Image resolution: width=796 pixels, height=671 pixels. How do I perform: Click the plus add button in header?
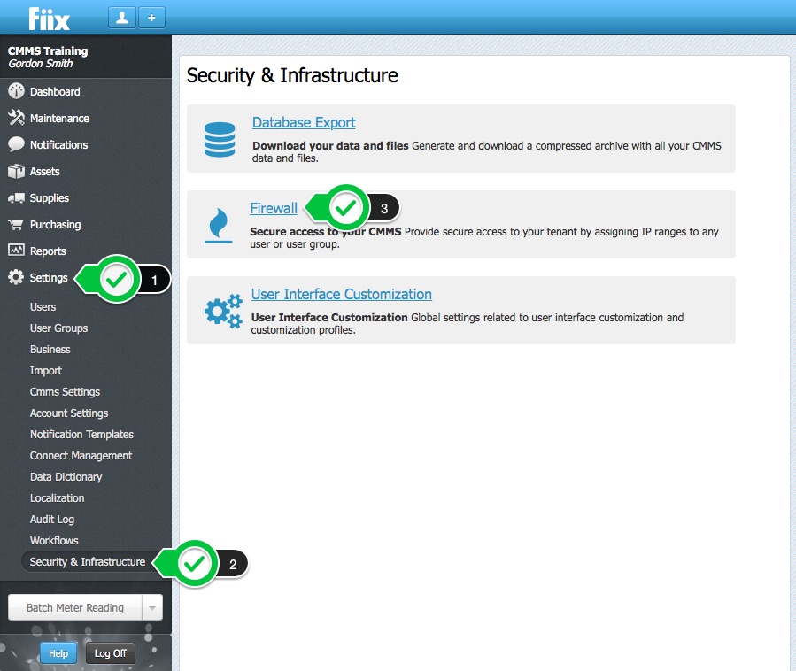pyautogui.click(x=151, y=18)
